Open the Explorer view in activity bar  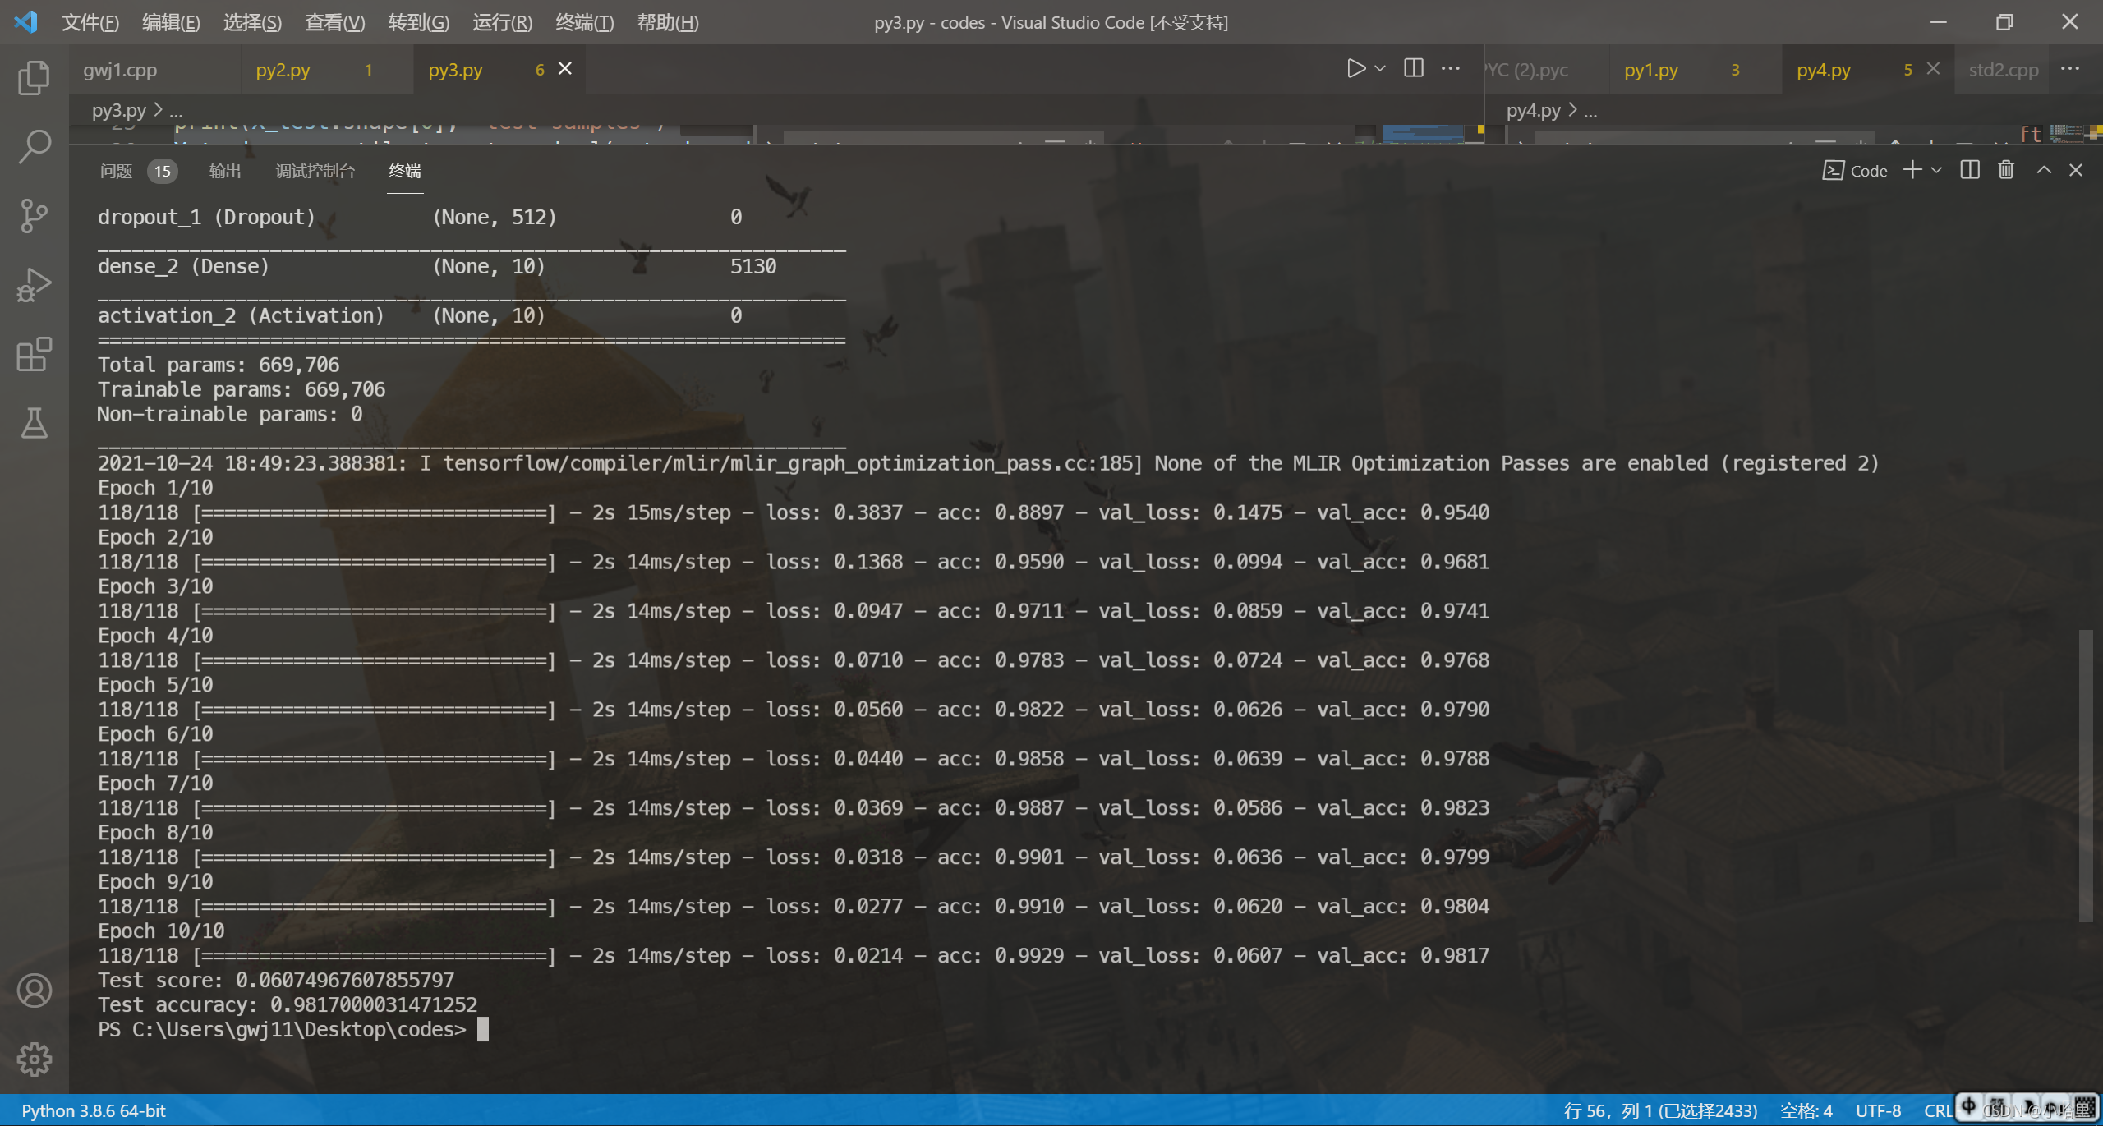click(x=34, y=78)
